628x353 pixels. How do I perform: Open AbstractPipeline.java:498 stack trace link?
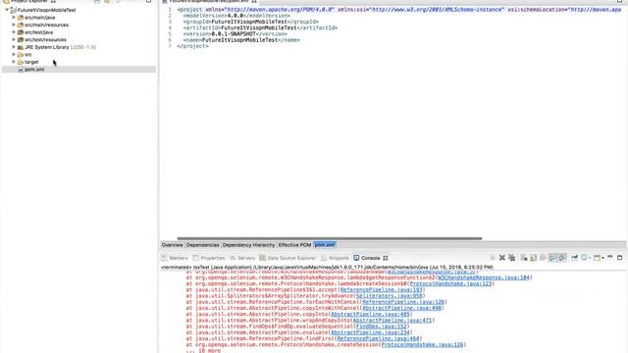[401, 308]
